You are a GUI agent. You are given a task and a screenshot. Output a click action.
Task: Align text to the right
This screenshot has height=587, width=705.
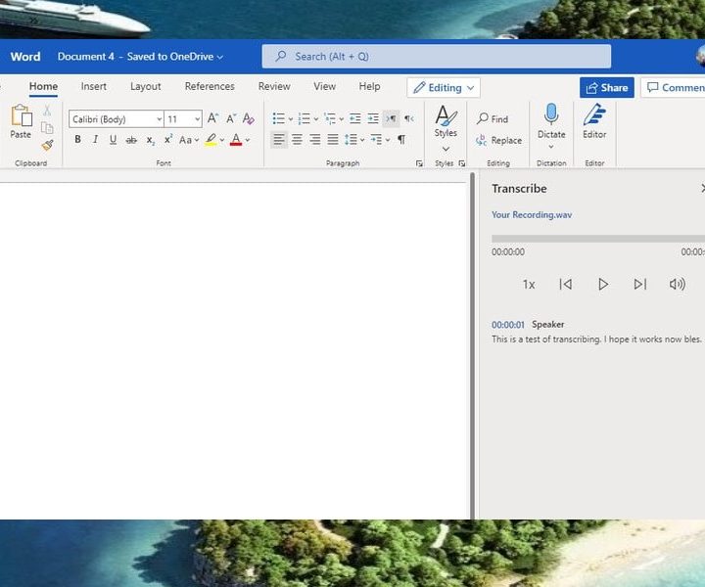coord(314,140)
